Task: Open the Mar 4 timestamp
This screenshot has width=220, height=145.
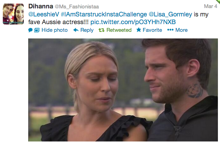Action: (x=211, y=6)
